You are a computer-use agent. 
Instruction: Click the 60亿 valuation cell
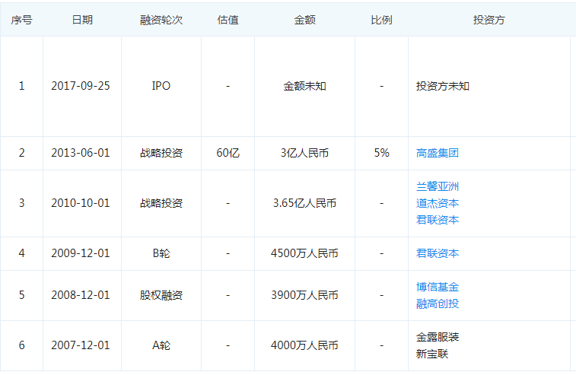click(228, 153)
